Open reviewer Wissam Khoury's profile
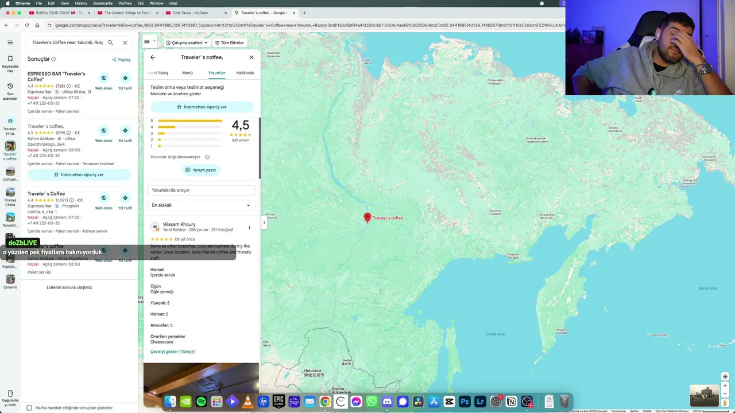 [179, 224]
